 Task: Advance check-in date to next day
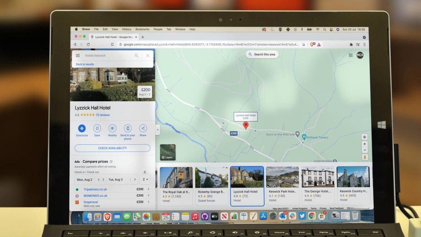click(103, 179)
